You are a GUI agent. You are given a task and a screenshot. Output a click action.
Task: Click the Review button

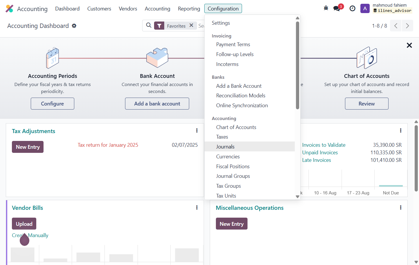[x=367, y=104]
